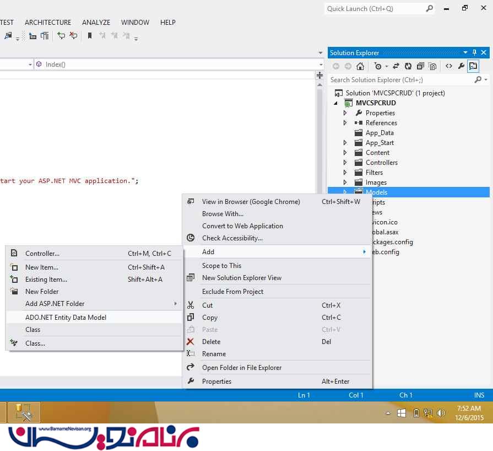Toggle Preview Selected Items in Solution Explorer
This screenshot has width=493, height=451.
pos(473,66)
